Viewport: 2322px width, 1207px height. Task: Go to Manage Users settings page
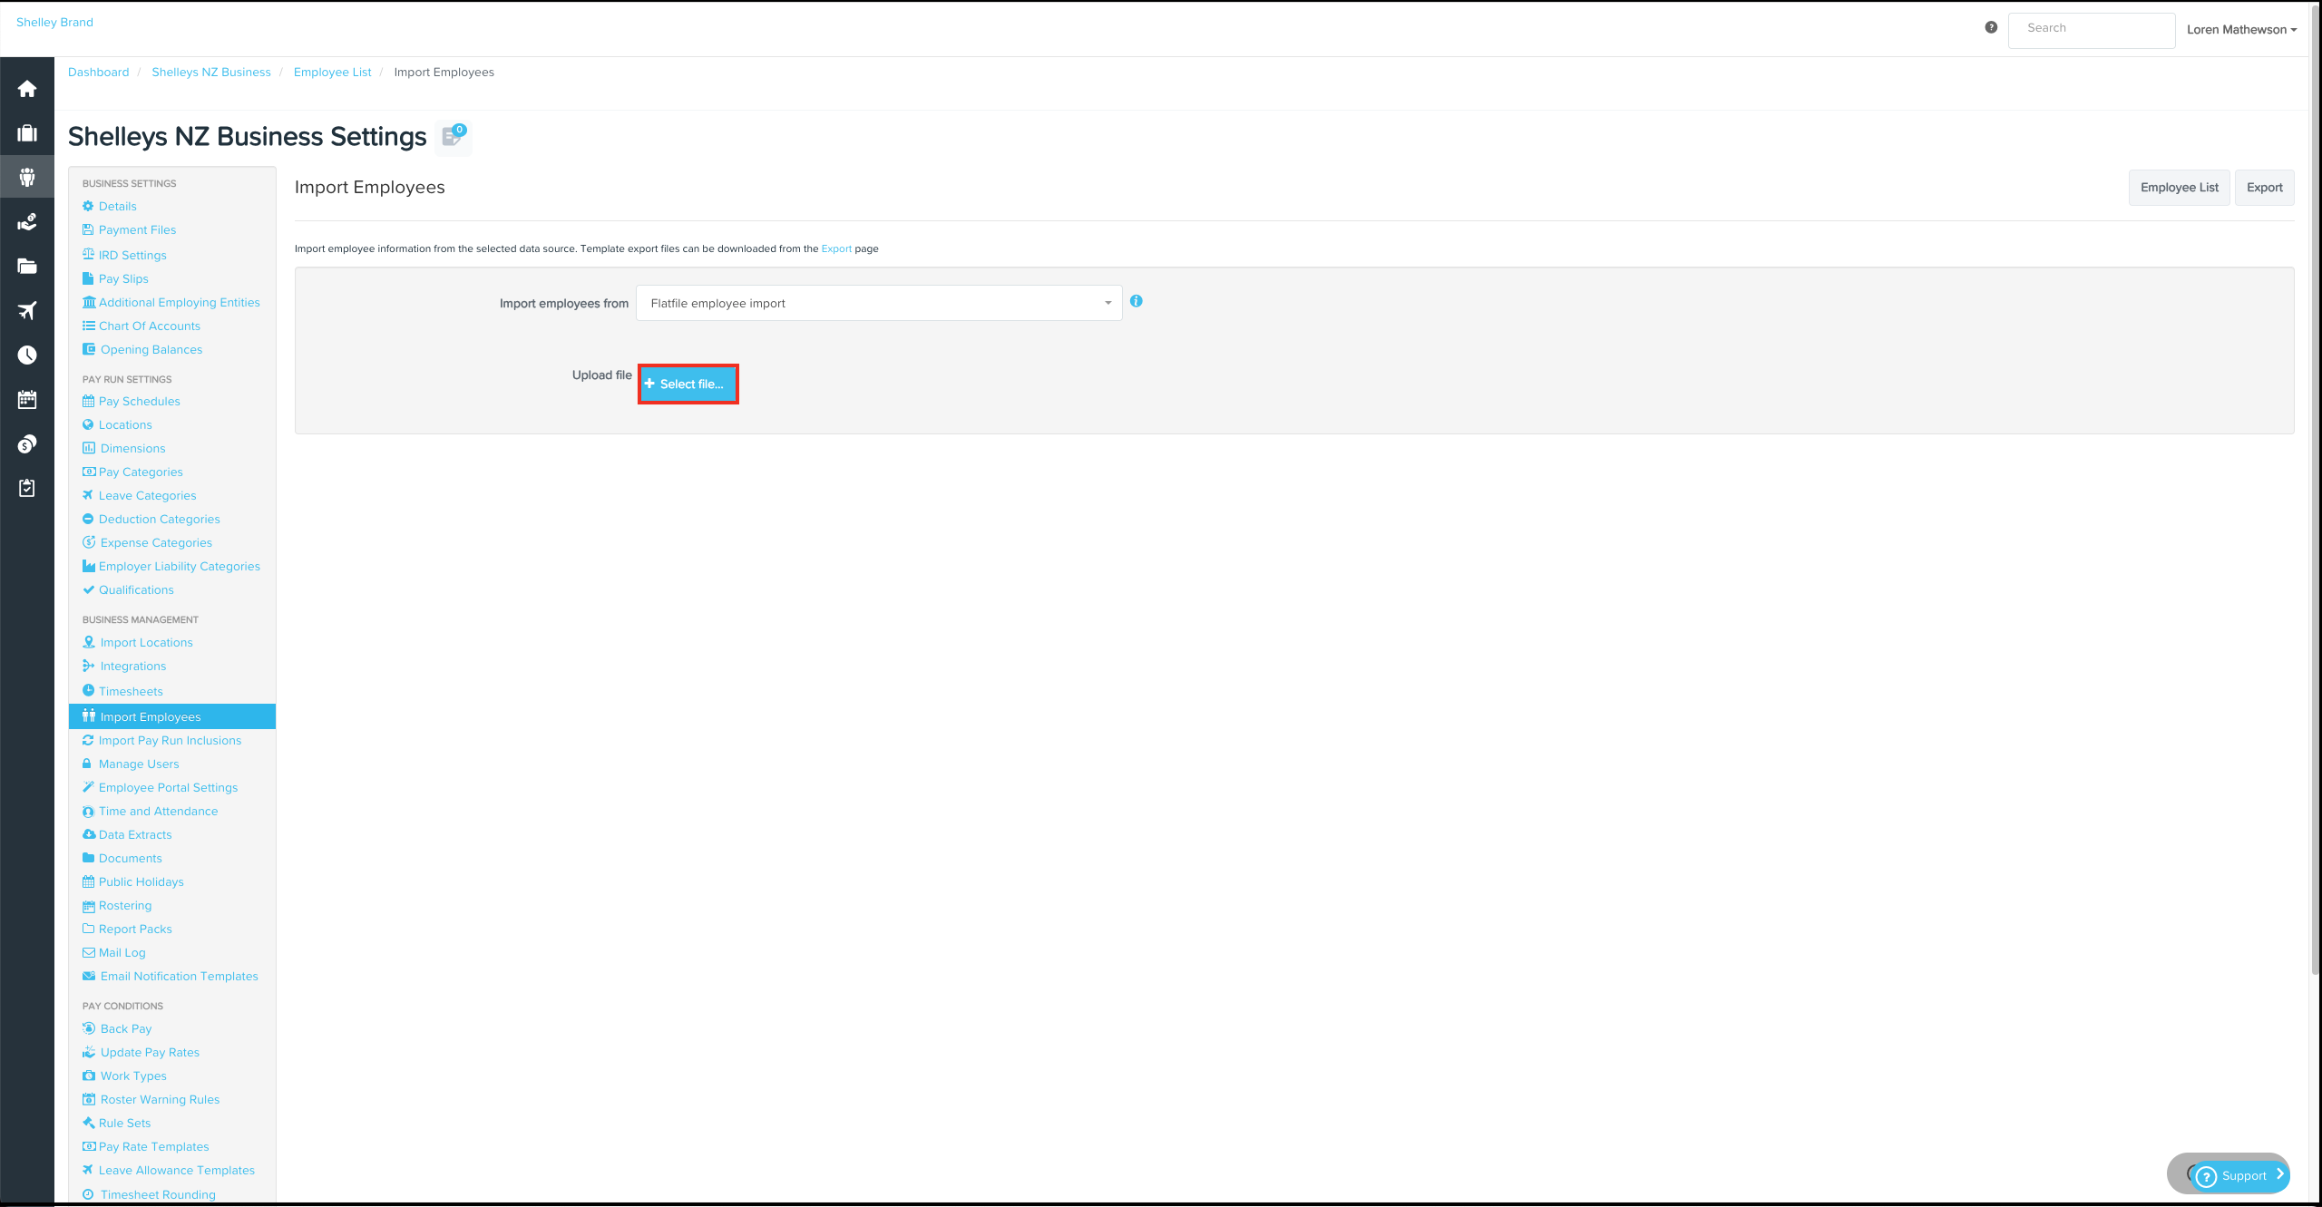pos(139,764)
